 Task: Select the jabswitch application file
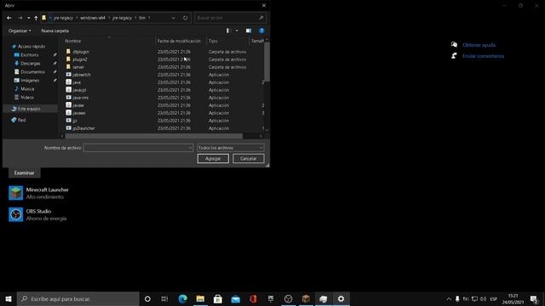tap(82, 75)
